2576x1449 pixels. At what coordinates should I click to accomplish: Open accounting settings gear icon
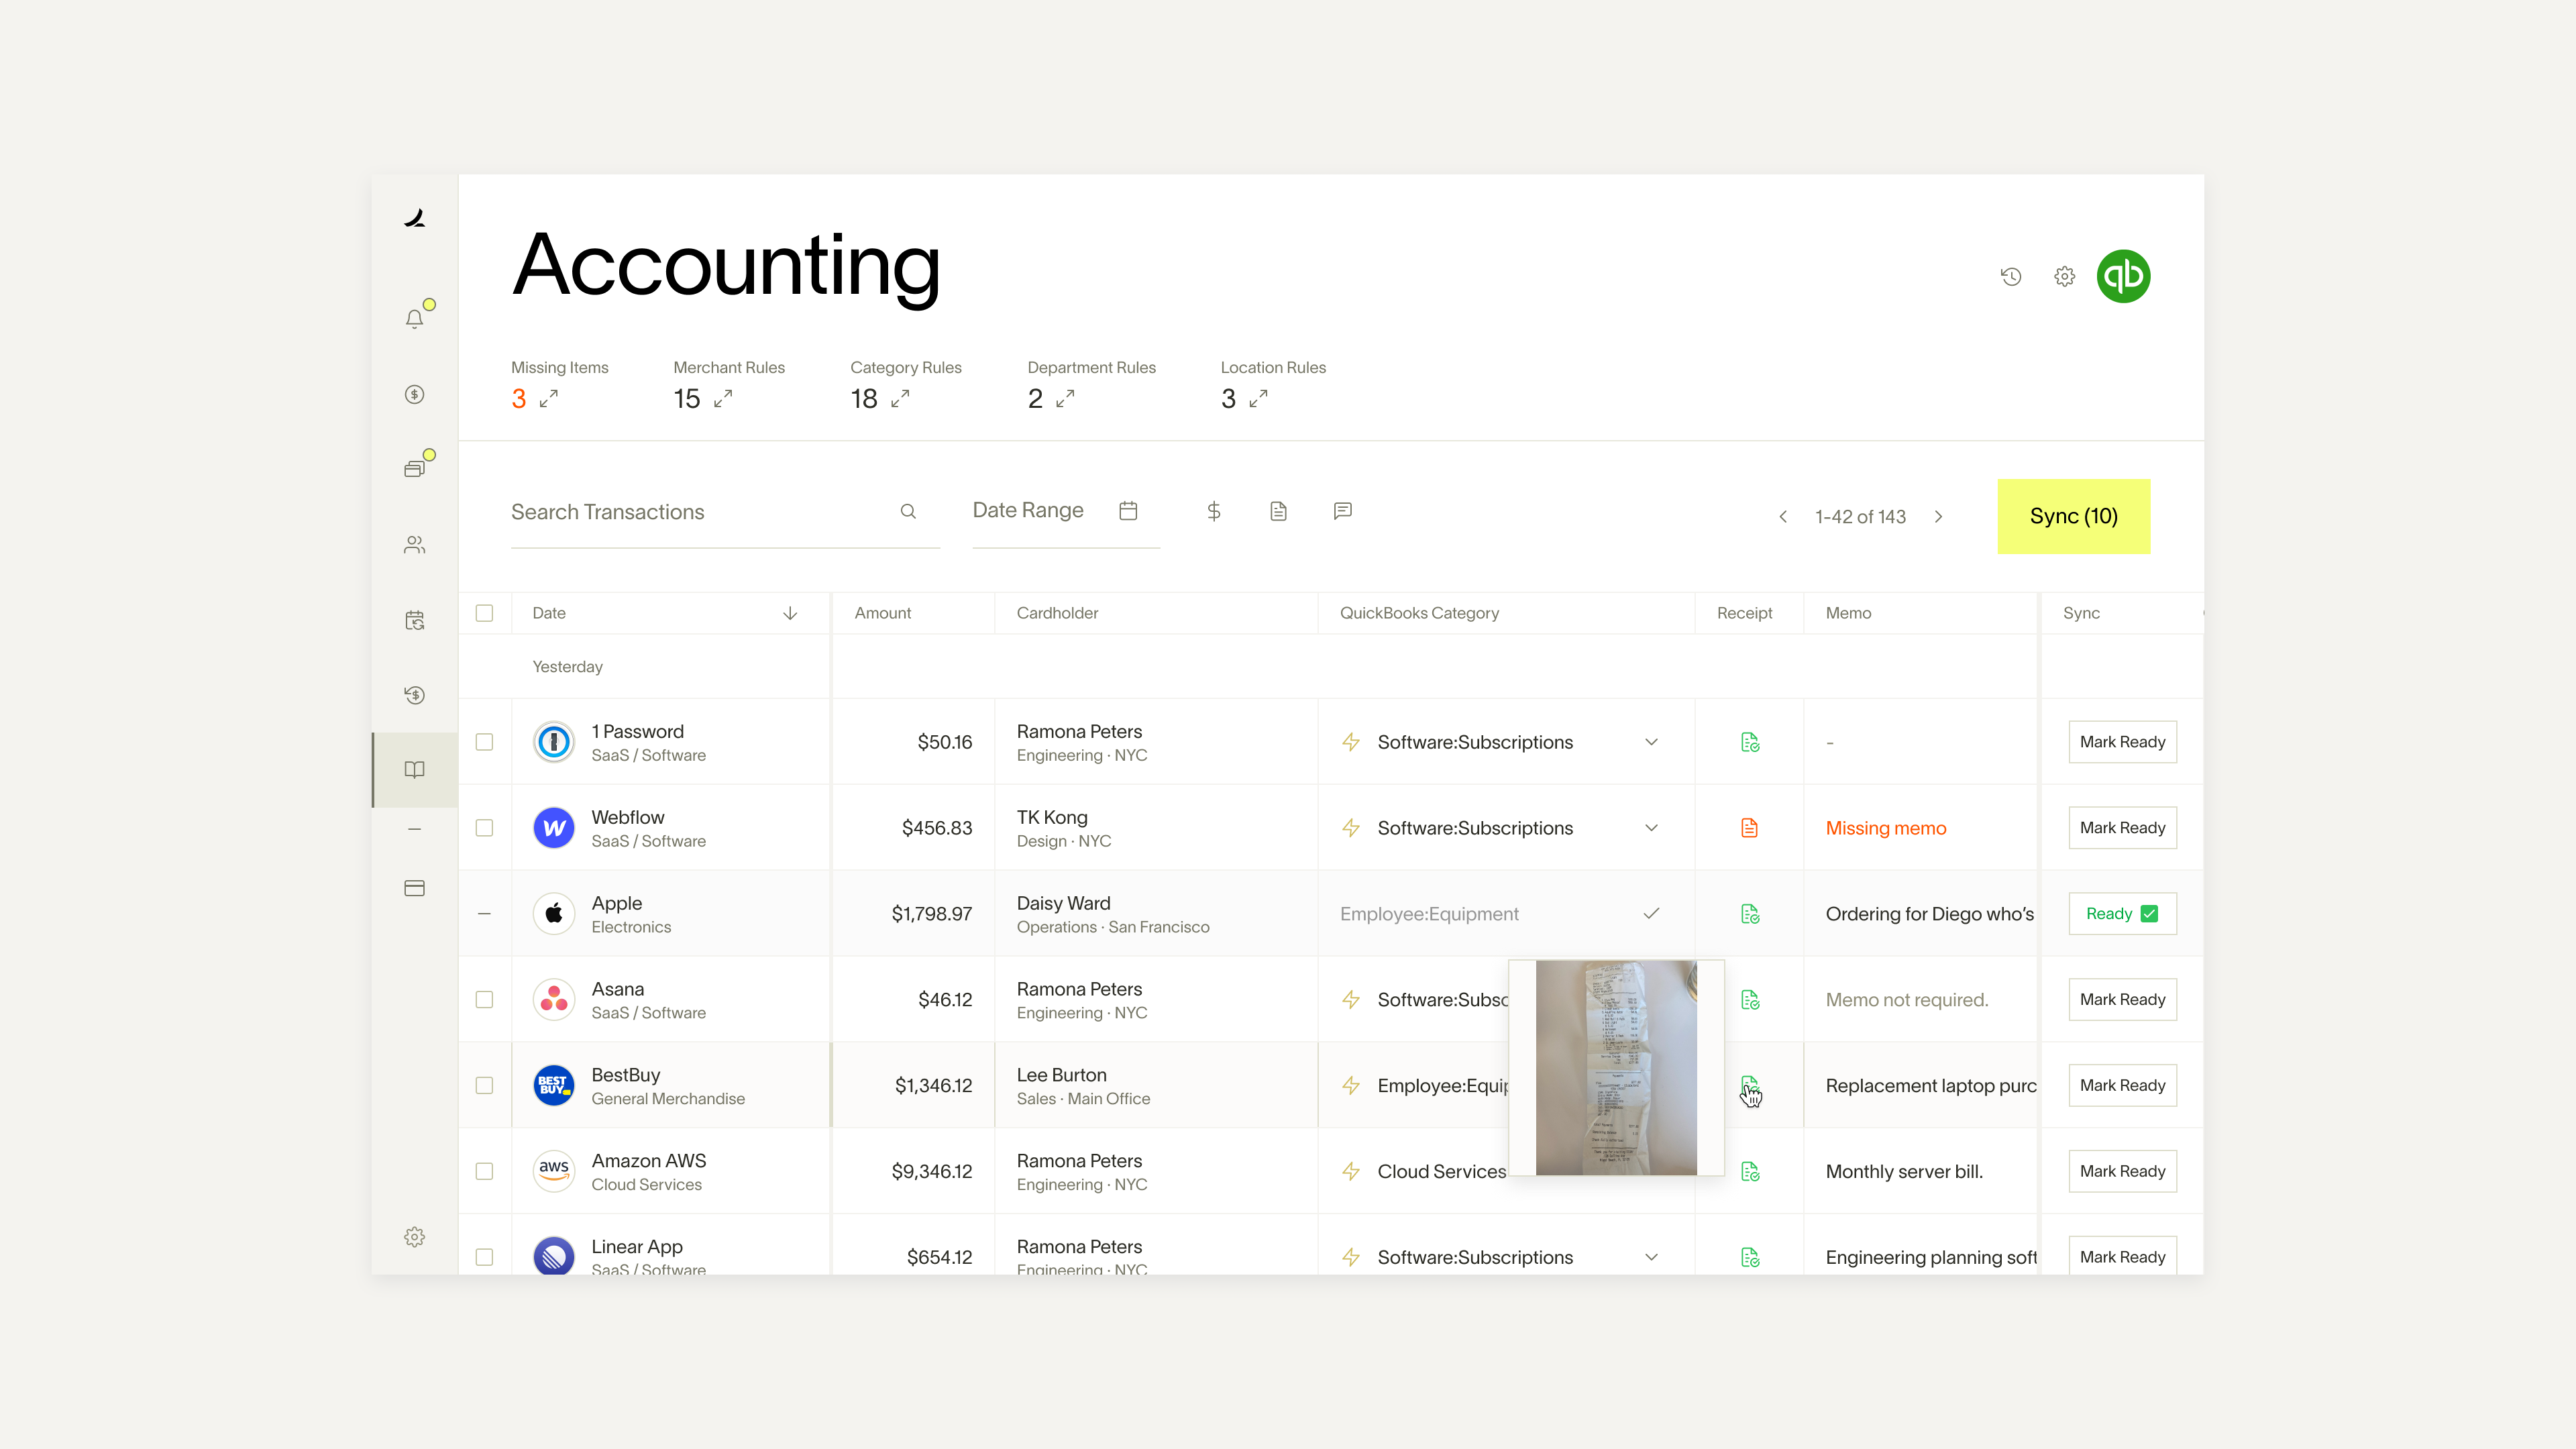point(2064,276)
